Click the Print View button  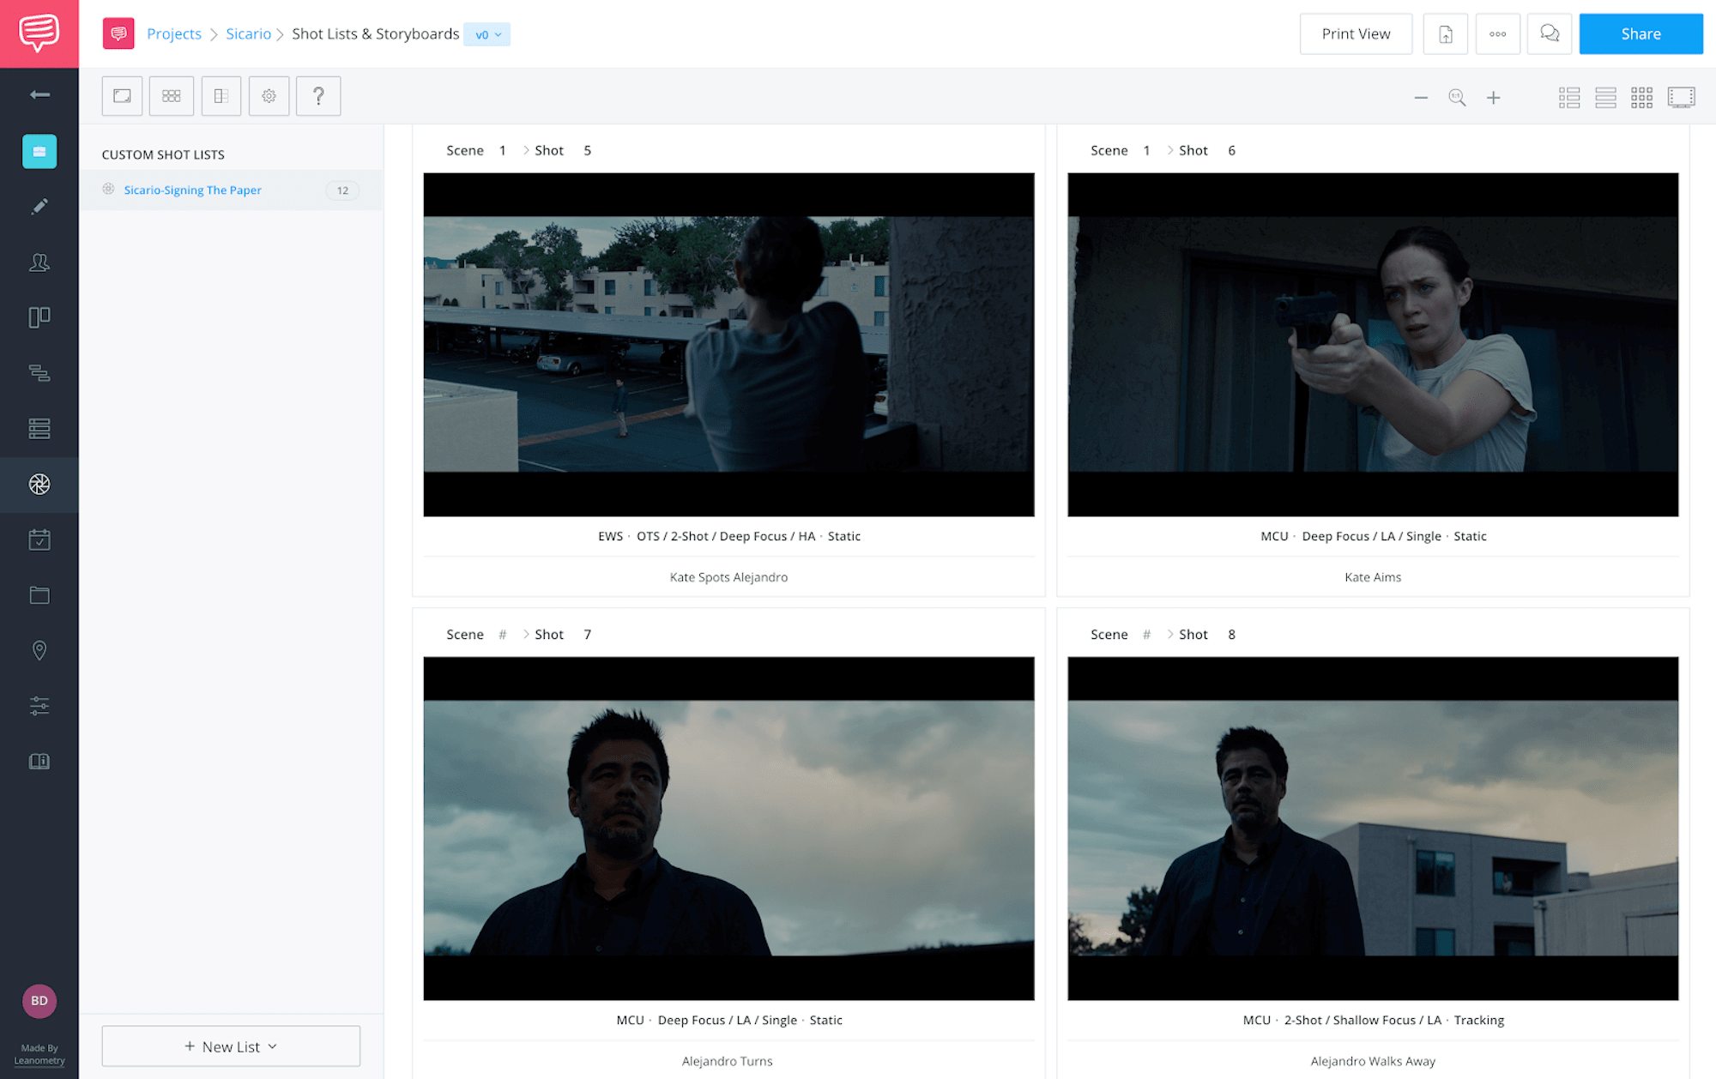tap(1356, 34)
